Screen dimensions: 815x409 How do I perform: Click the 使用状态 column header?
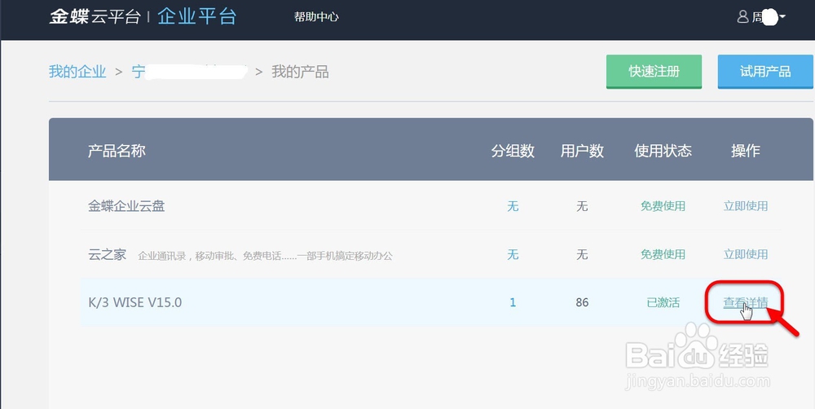click(x=663, y=151)
